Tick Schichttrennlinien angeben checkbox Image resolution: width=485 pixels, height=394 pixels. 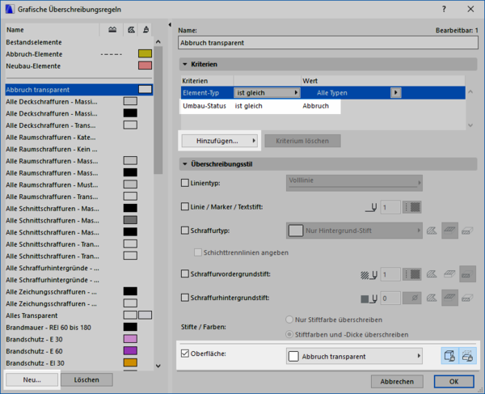pyautogui.click(x=198, y=252)
